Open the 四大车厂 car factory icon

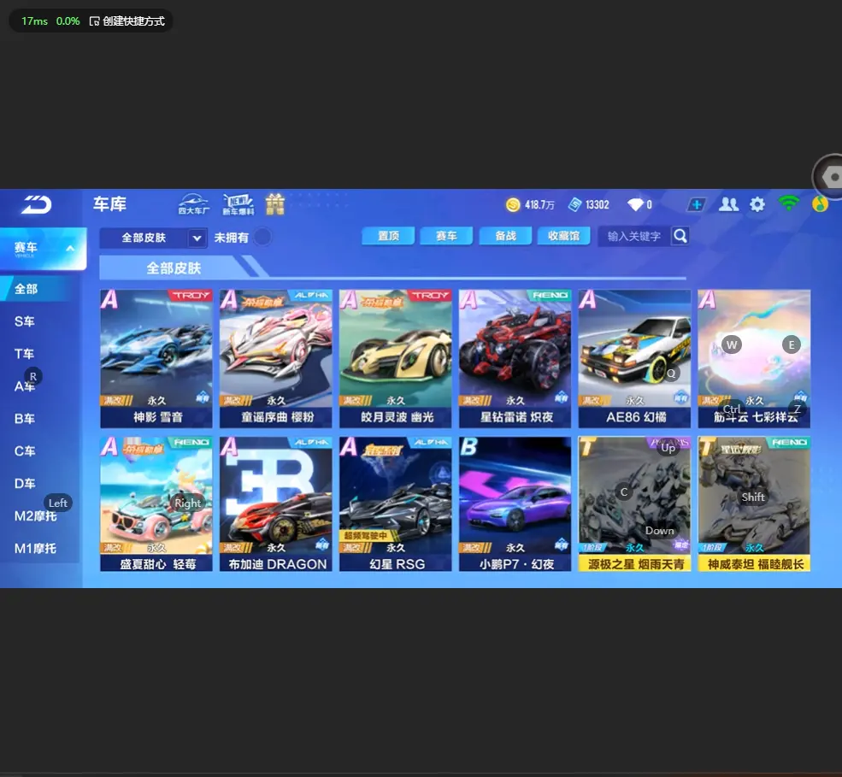[194, 204]
